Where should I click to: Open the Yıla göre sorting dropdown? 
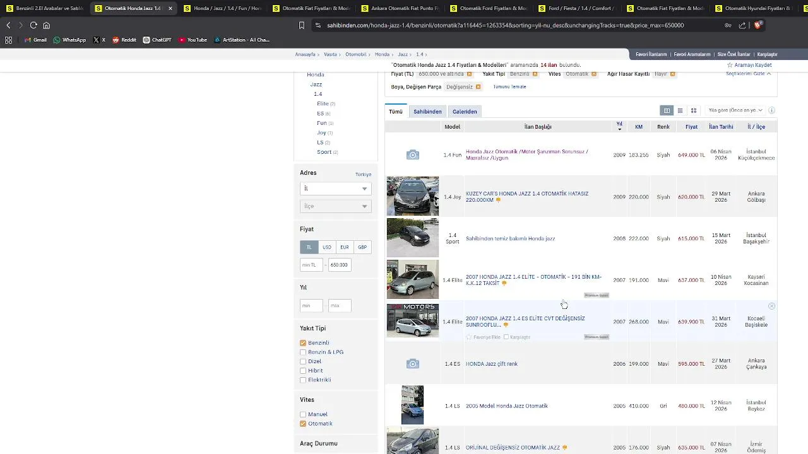click(735, 110)
